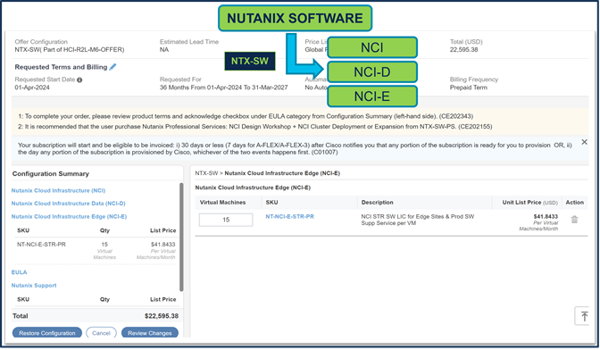Click Restore Configuration button
This screenshot has height=350, width=600.
[47, 333]
